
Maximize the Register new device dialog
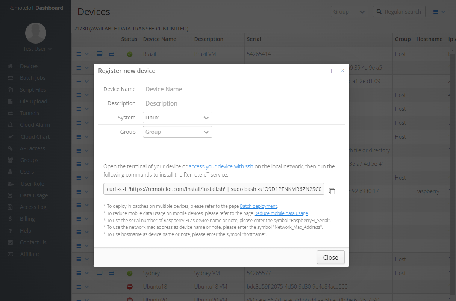pyautogui.click(x=331, y=71)
